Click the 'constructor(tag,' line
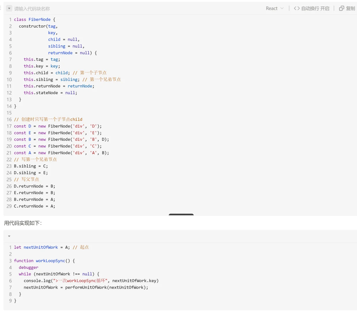The height and width of the screenshot is (312, 357). point(38,26)
